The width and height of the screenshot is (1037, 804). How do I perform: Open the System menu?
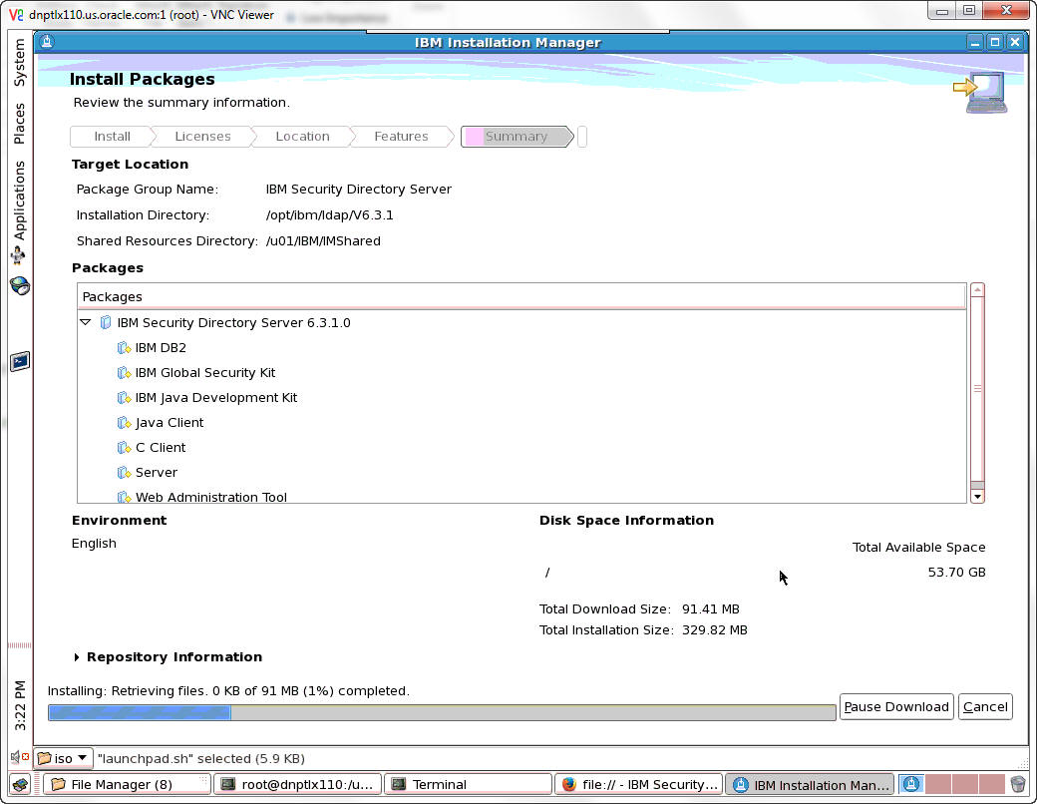[x=19, y=62]
